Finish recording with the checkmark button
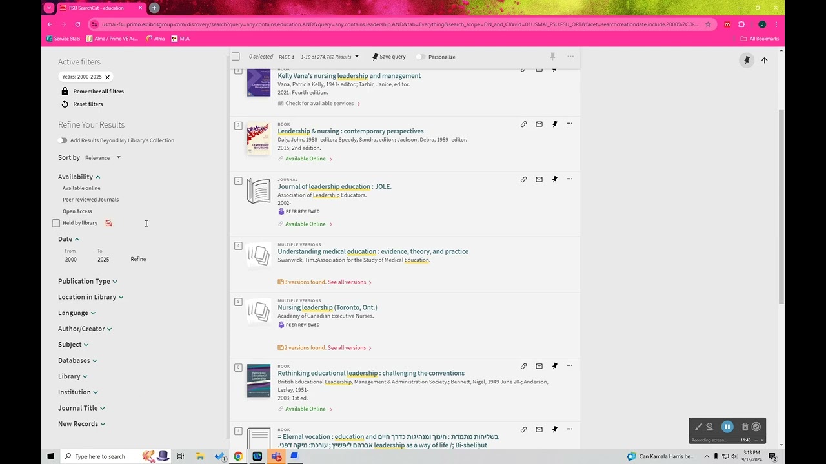 pyautogui.click(x=756, y=427)
